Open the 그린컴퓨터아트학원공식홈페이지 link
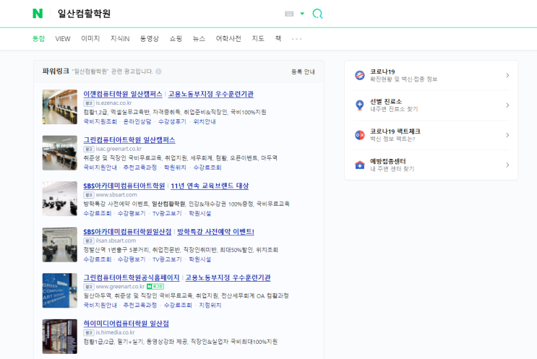 pyautogui.click(x=132, y=277)
